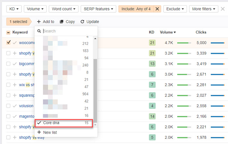Remove the woocommerce row with its X icon
Image resolution: width=228 pixels, height=144 pixels.
point(222,43)
